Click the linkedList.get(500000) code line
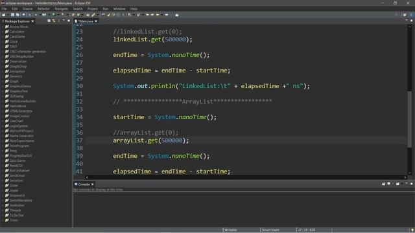415x233 pixels. pyautogui.click(x=153, y=39)
